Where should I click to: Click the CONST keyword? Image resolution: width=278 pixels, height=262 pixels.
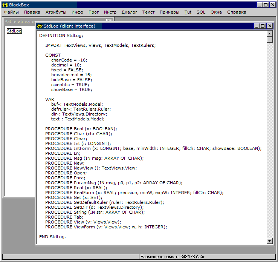53,55
